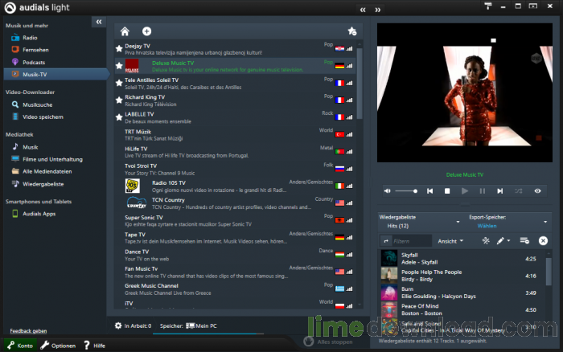Add a new station with plus icon
563x352 pixels.
point(146,31)
